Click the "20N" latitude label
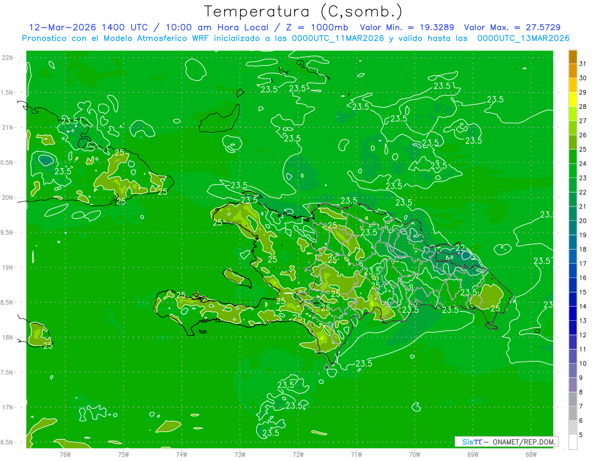Viewport: 596px width, 461px height. 7,197
